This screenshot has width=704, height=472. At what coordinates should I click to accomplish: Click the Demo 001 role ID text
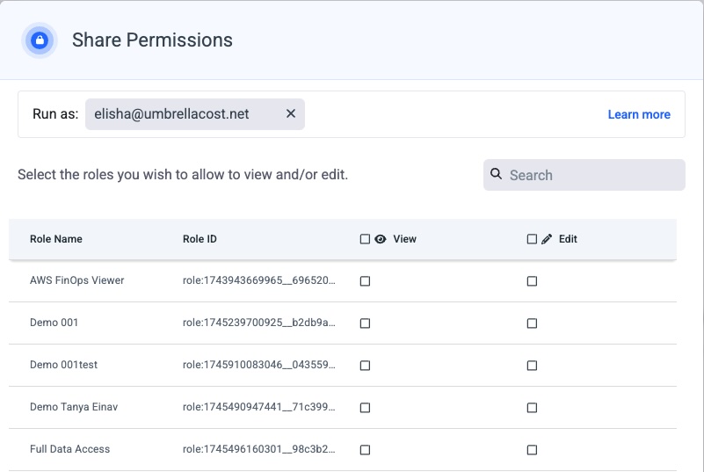[x=258, y=323]
